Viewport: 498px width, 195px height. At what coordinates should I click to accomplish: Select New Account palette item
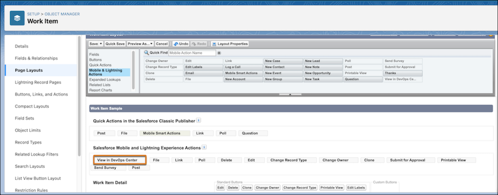[x=243, y=79]
